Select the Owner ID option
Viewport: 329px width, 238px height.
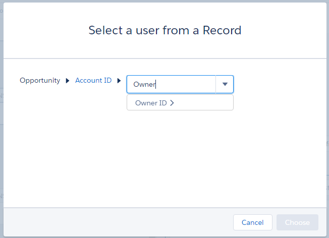click(x=180, y=103)
